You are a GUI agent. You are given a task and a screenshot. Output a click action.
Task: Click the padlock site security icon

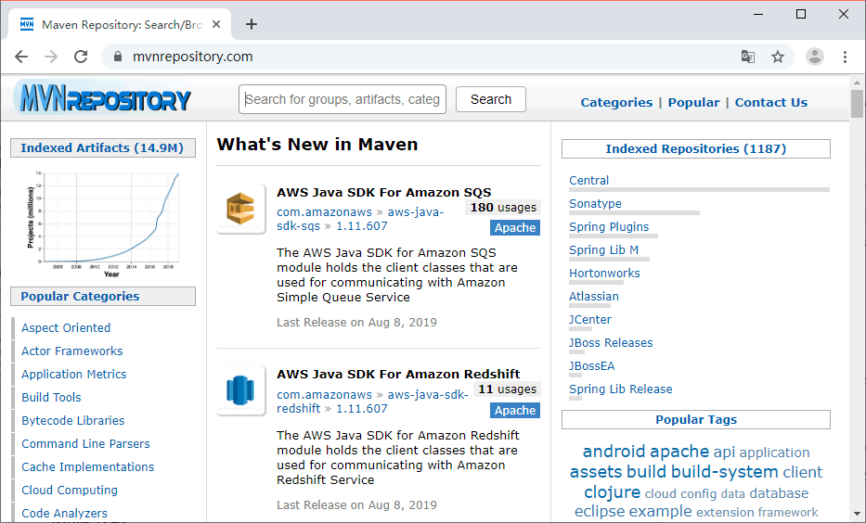click(x=117, y=57)
